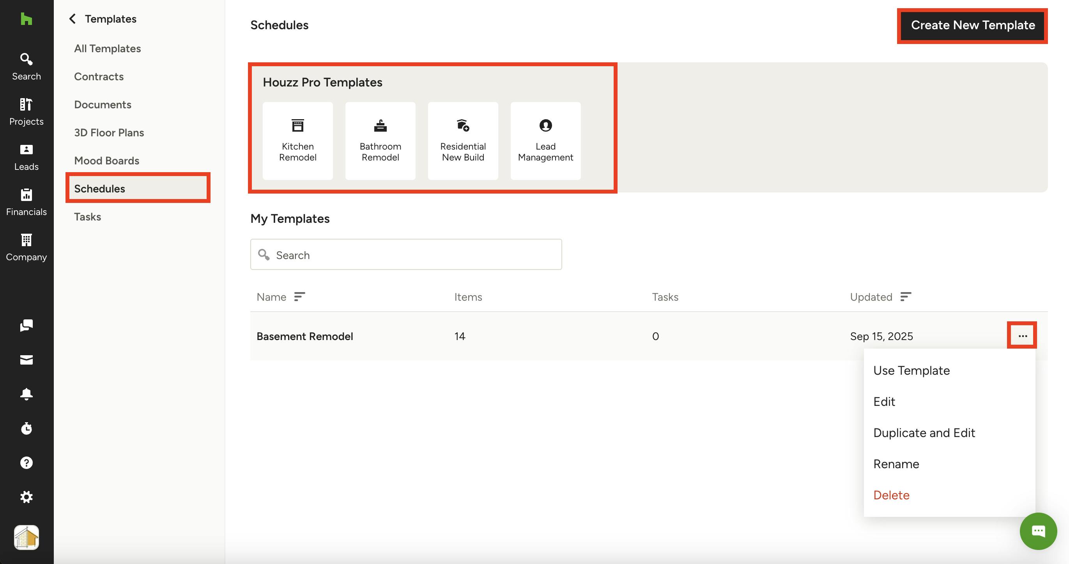Open notifications bell icon
1069x564 pixels.
[x=26, y=393]
